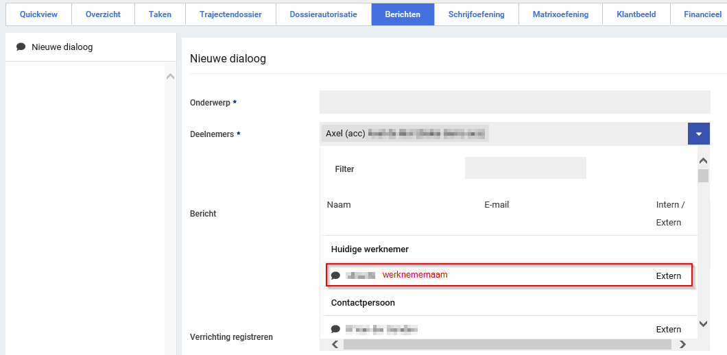Click the Filter text field

525,168
